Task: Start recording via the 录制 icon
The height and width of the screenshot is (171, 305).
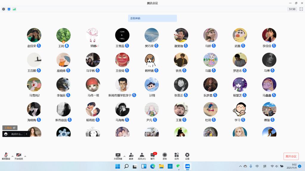Action: point(165,156)
